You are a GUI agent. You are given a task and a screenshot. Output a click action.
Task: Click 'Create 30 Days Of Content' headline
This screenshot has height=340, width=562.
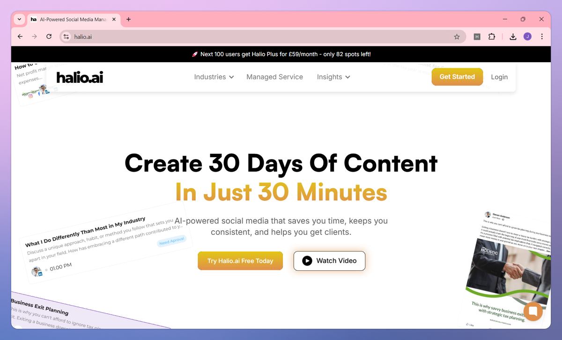[x=281, y=163]
